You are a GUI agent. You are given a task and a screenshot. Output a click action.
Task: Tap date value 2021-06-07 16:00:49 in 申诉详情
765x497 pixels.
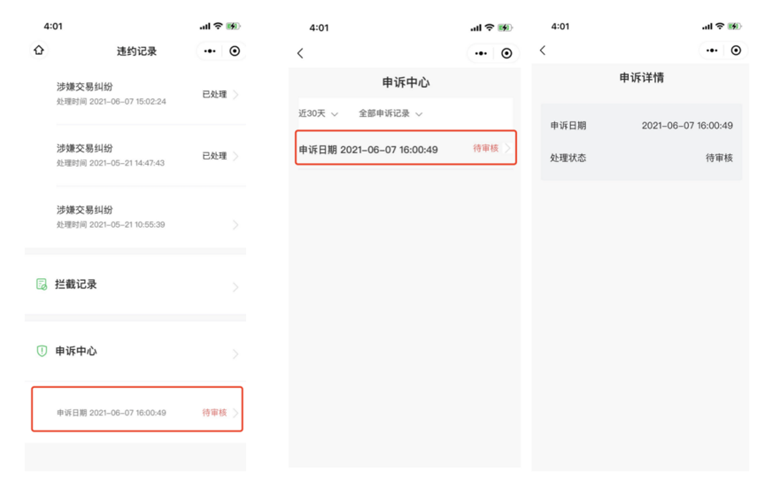687,126
